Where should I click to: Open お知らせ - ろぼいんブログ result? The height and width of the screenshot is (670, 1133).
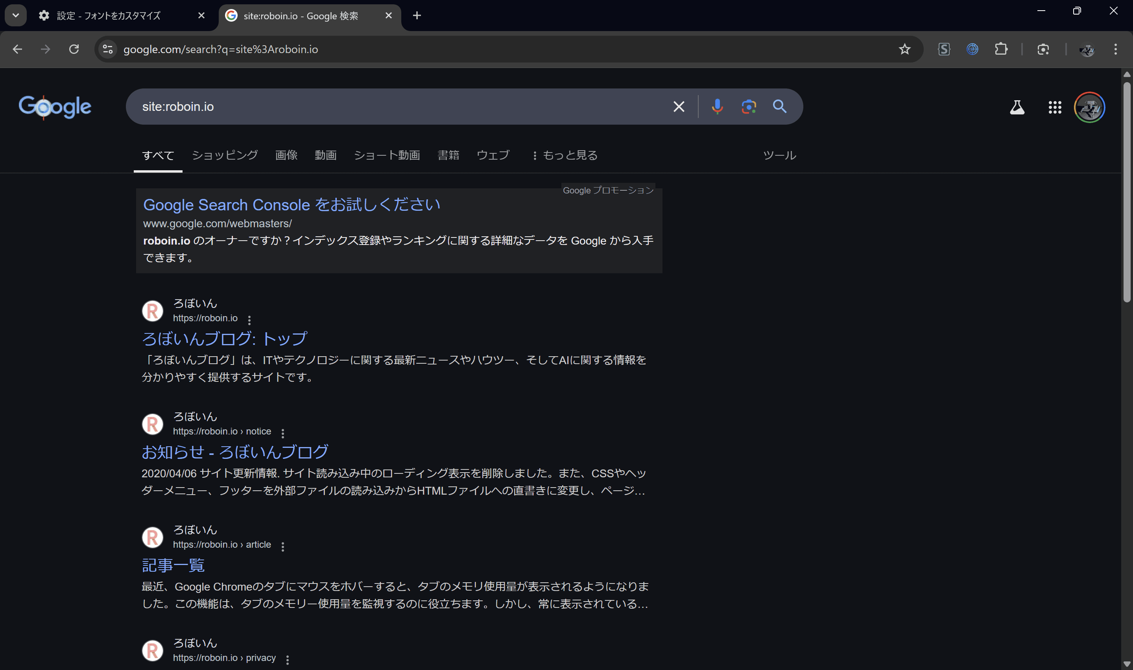coord(235,452)
